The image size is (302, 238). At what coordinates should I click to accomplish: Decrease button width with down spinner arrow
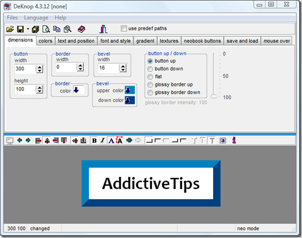point(39,71)
